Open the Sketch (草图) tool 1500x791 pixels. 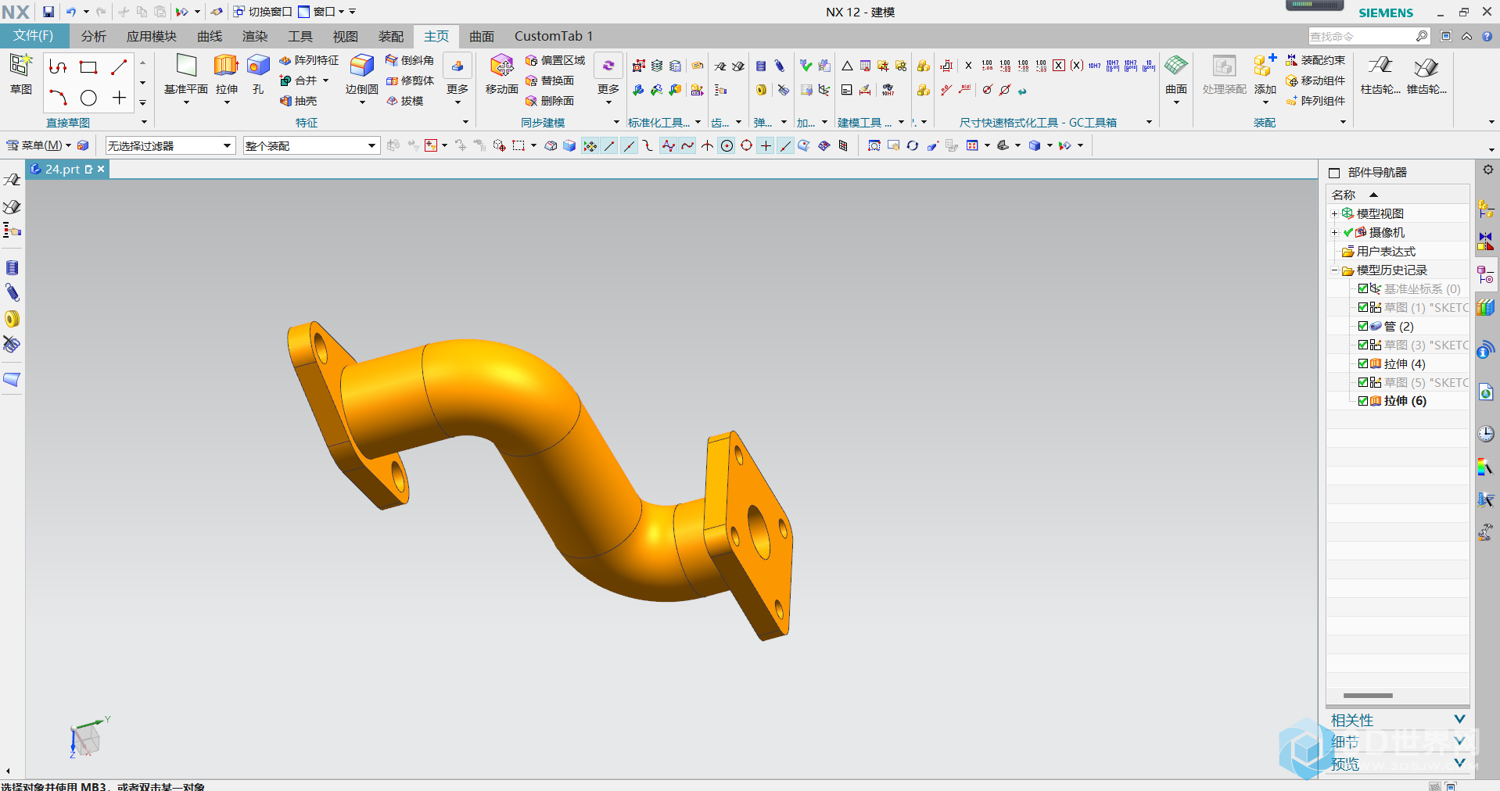click(20, 75)
